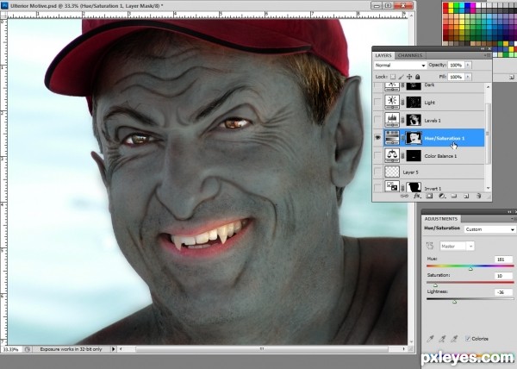Click the Layer 5 transparent thumbnail

pyautogui.click(x=392, y=172)
